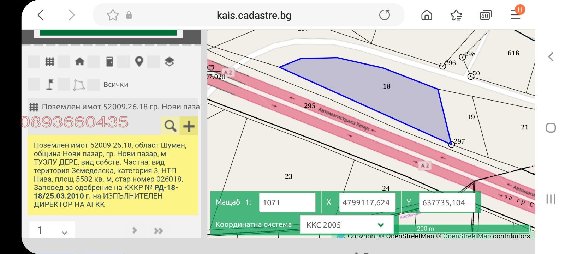The image size is (565, 254).
Task: Select the checkbox before the house icon
Action: [x=64, y=62]
